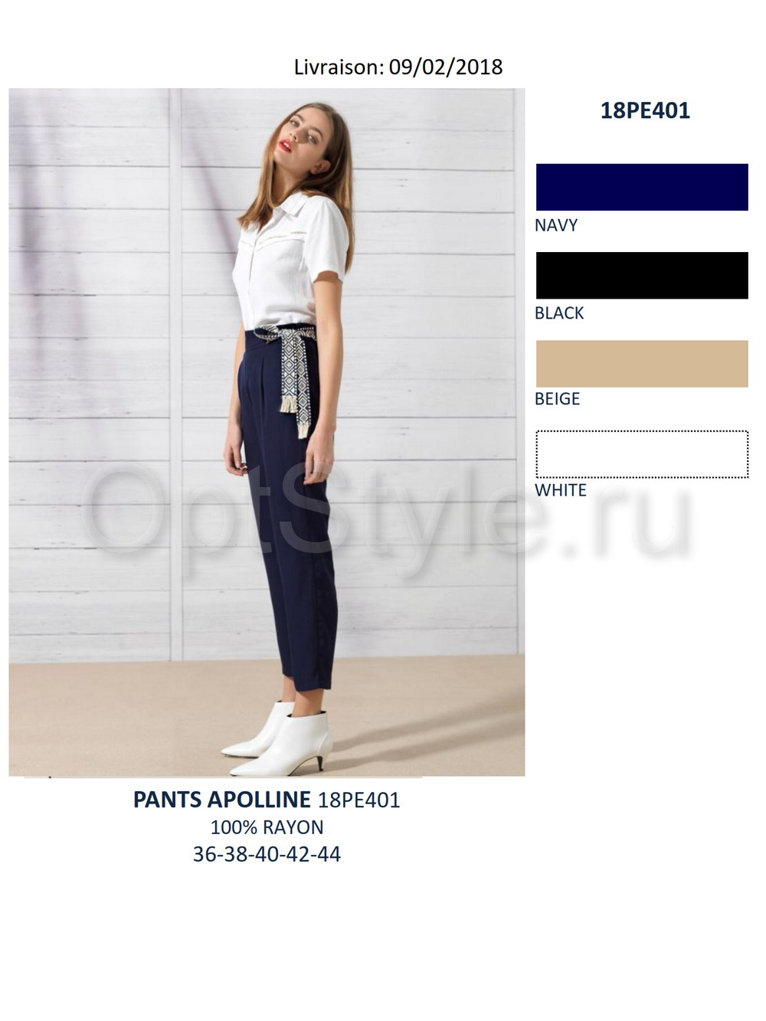Click the size range 36-38-40-42-44
Screen dimensions: 766x1021
(x=267, y=854)
